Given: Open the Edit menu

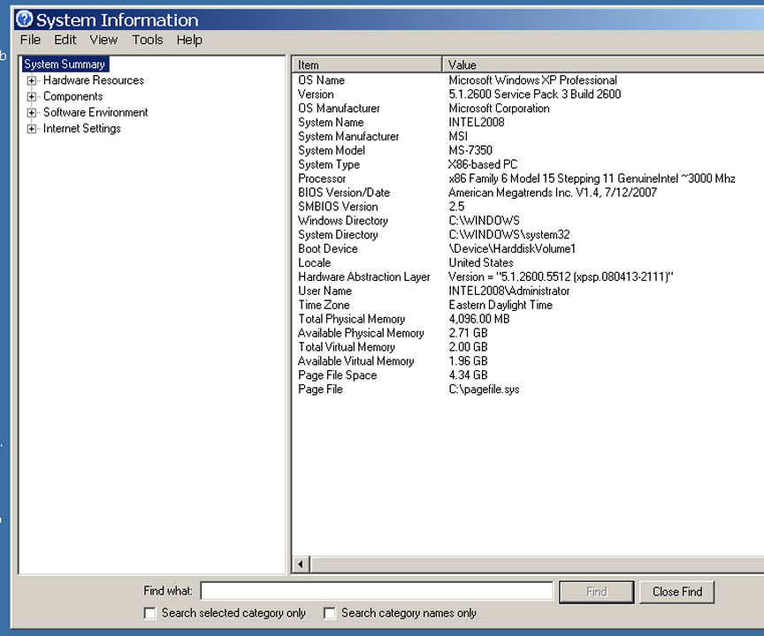Looking at the screenshot, I should click(65, 40).
